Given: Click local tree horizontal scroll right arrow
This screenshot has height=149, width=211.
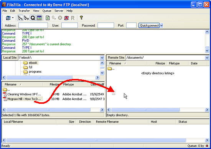Looking at the screenshot, I should [x=97, y=77].
